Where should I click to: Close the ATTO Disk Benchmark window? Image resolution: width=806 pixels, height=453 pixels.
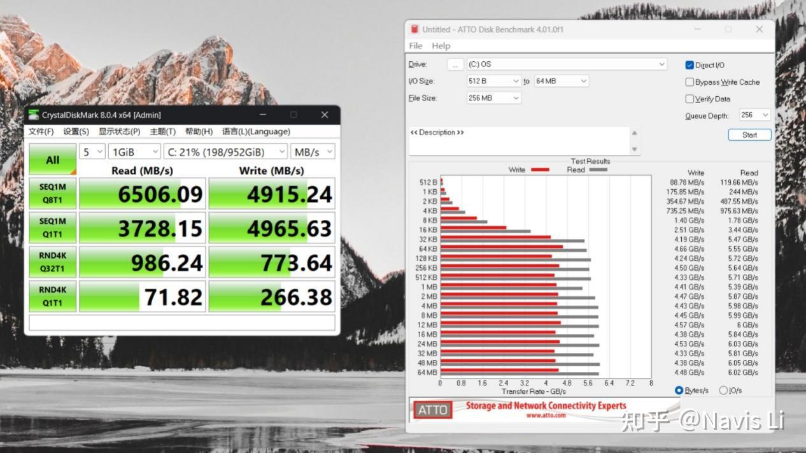[x=759, y=29]
